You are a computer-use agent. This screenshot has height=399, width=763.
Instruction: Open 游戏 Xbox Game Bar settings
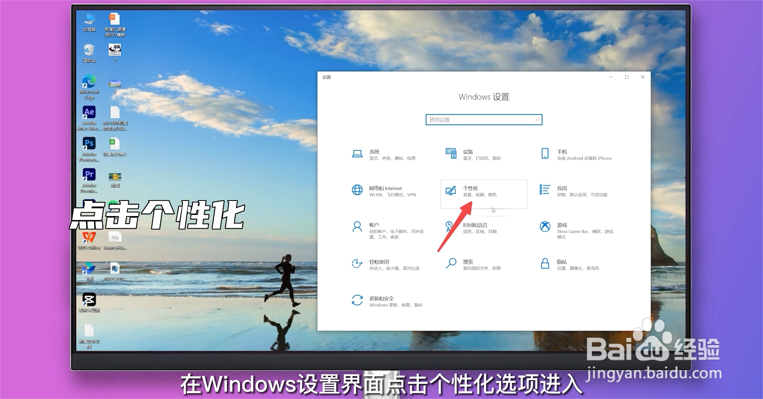click(x=576, y=230)
